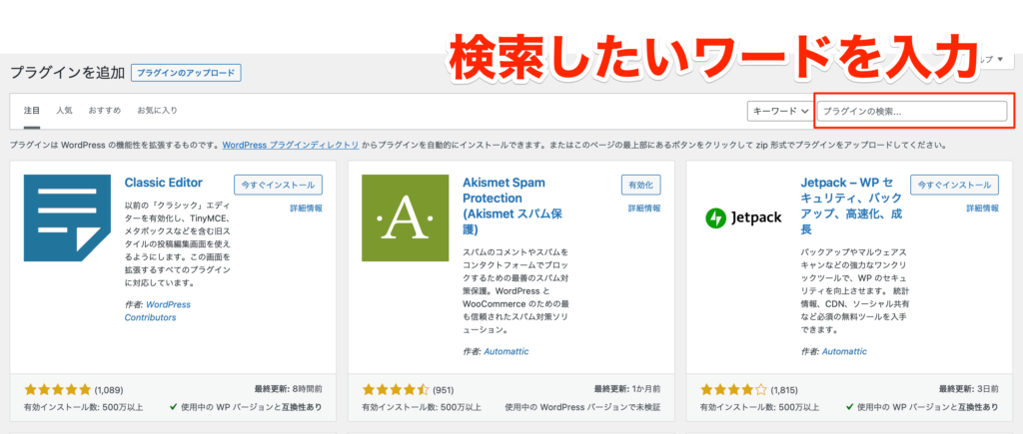Click the Classic Editor plugin icon
Image resolution: width=1023 pixels, height=434 pixels.
[x=67, y=217]
